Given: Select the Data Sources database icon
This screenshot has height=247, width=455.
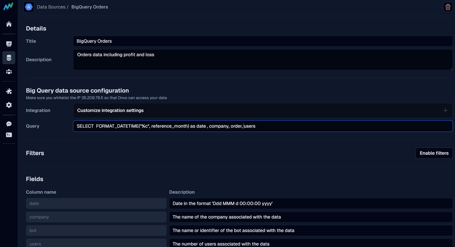Looking at the screenshot, I should click(9, 58).
